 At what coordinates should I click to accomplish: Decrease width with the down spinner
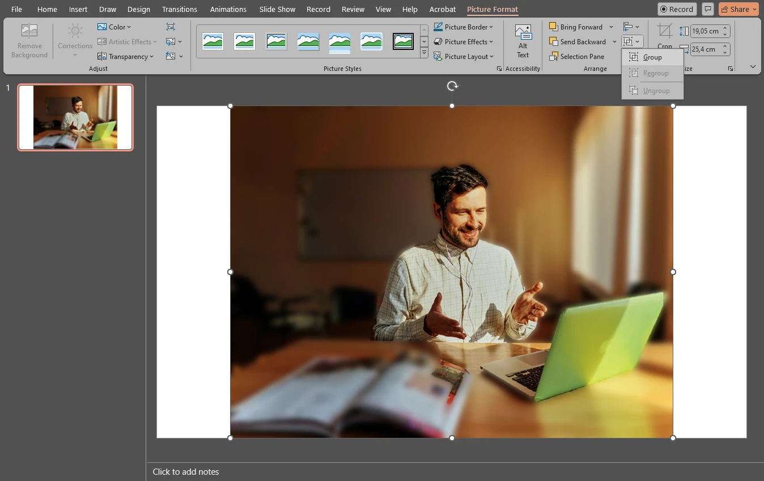pos(725,52)
